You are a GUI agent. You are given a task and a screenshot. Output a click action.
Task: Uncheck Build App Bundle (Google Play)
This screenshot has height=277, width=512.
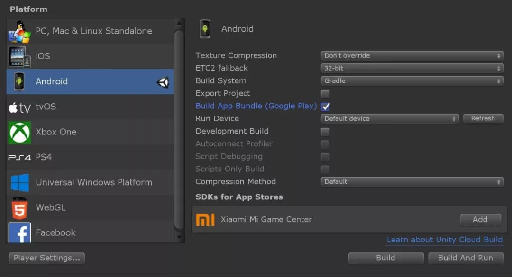325,107
